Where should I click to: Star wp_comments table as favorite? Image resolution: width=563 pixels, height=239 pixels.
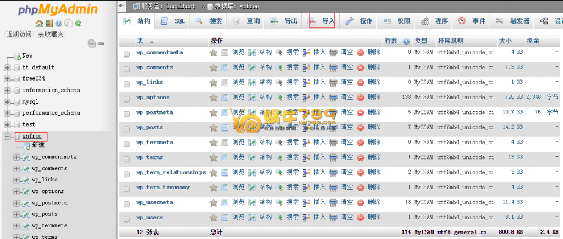point(213,67)
